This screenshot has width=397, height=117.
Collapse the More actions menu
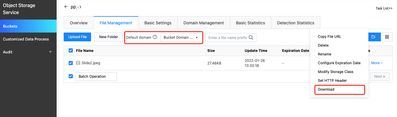[377, 63]
